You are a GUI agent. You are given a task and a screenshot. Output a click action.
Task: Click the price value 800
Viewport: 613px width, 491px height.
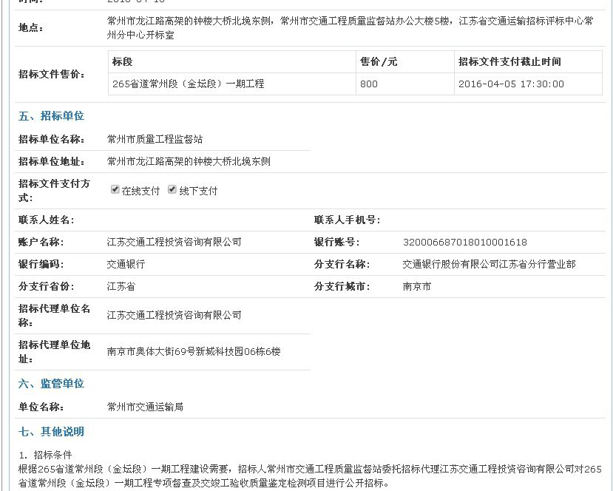tap(369, 84)
